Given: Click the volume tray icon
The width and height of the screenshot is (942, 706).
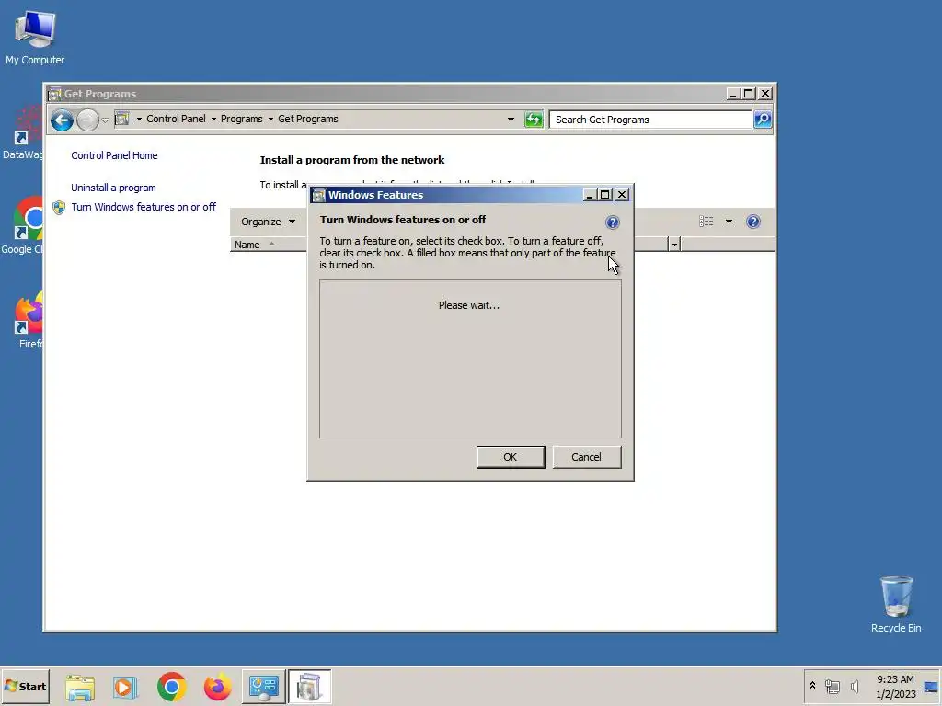Looking at the screenshot, I should click(x=855, y=686).
